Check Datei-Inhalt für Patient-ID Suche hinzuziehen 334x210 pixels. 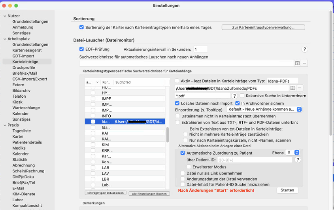(183, 184)
